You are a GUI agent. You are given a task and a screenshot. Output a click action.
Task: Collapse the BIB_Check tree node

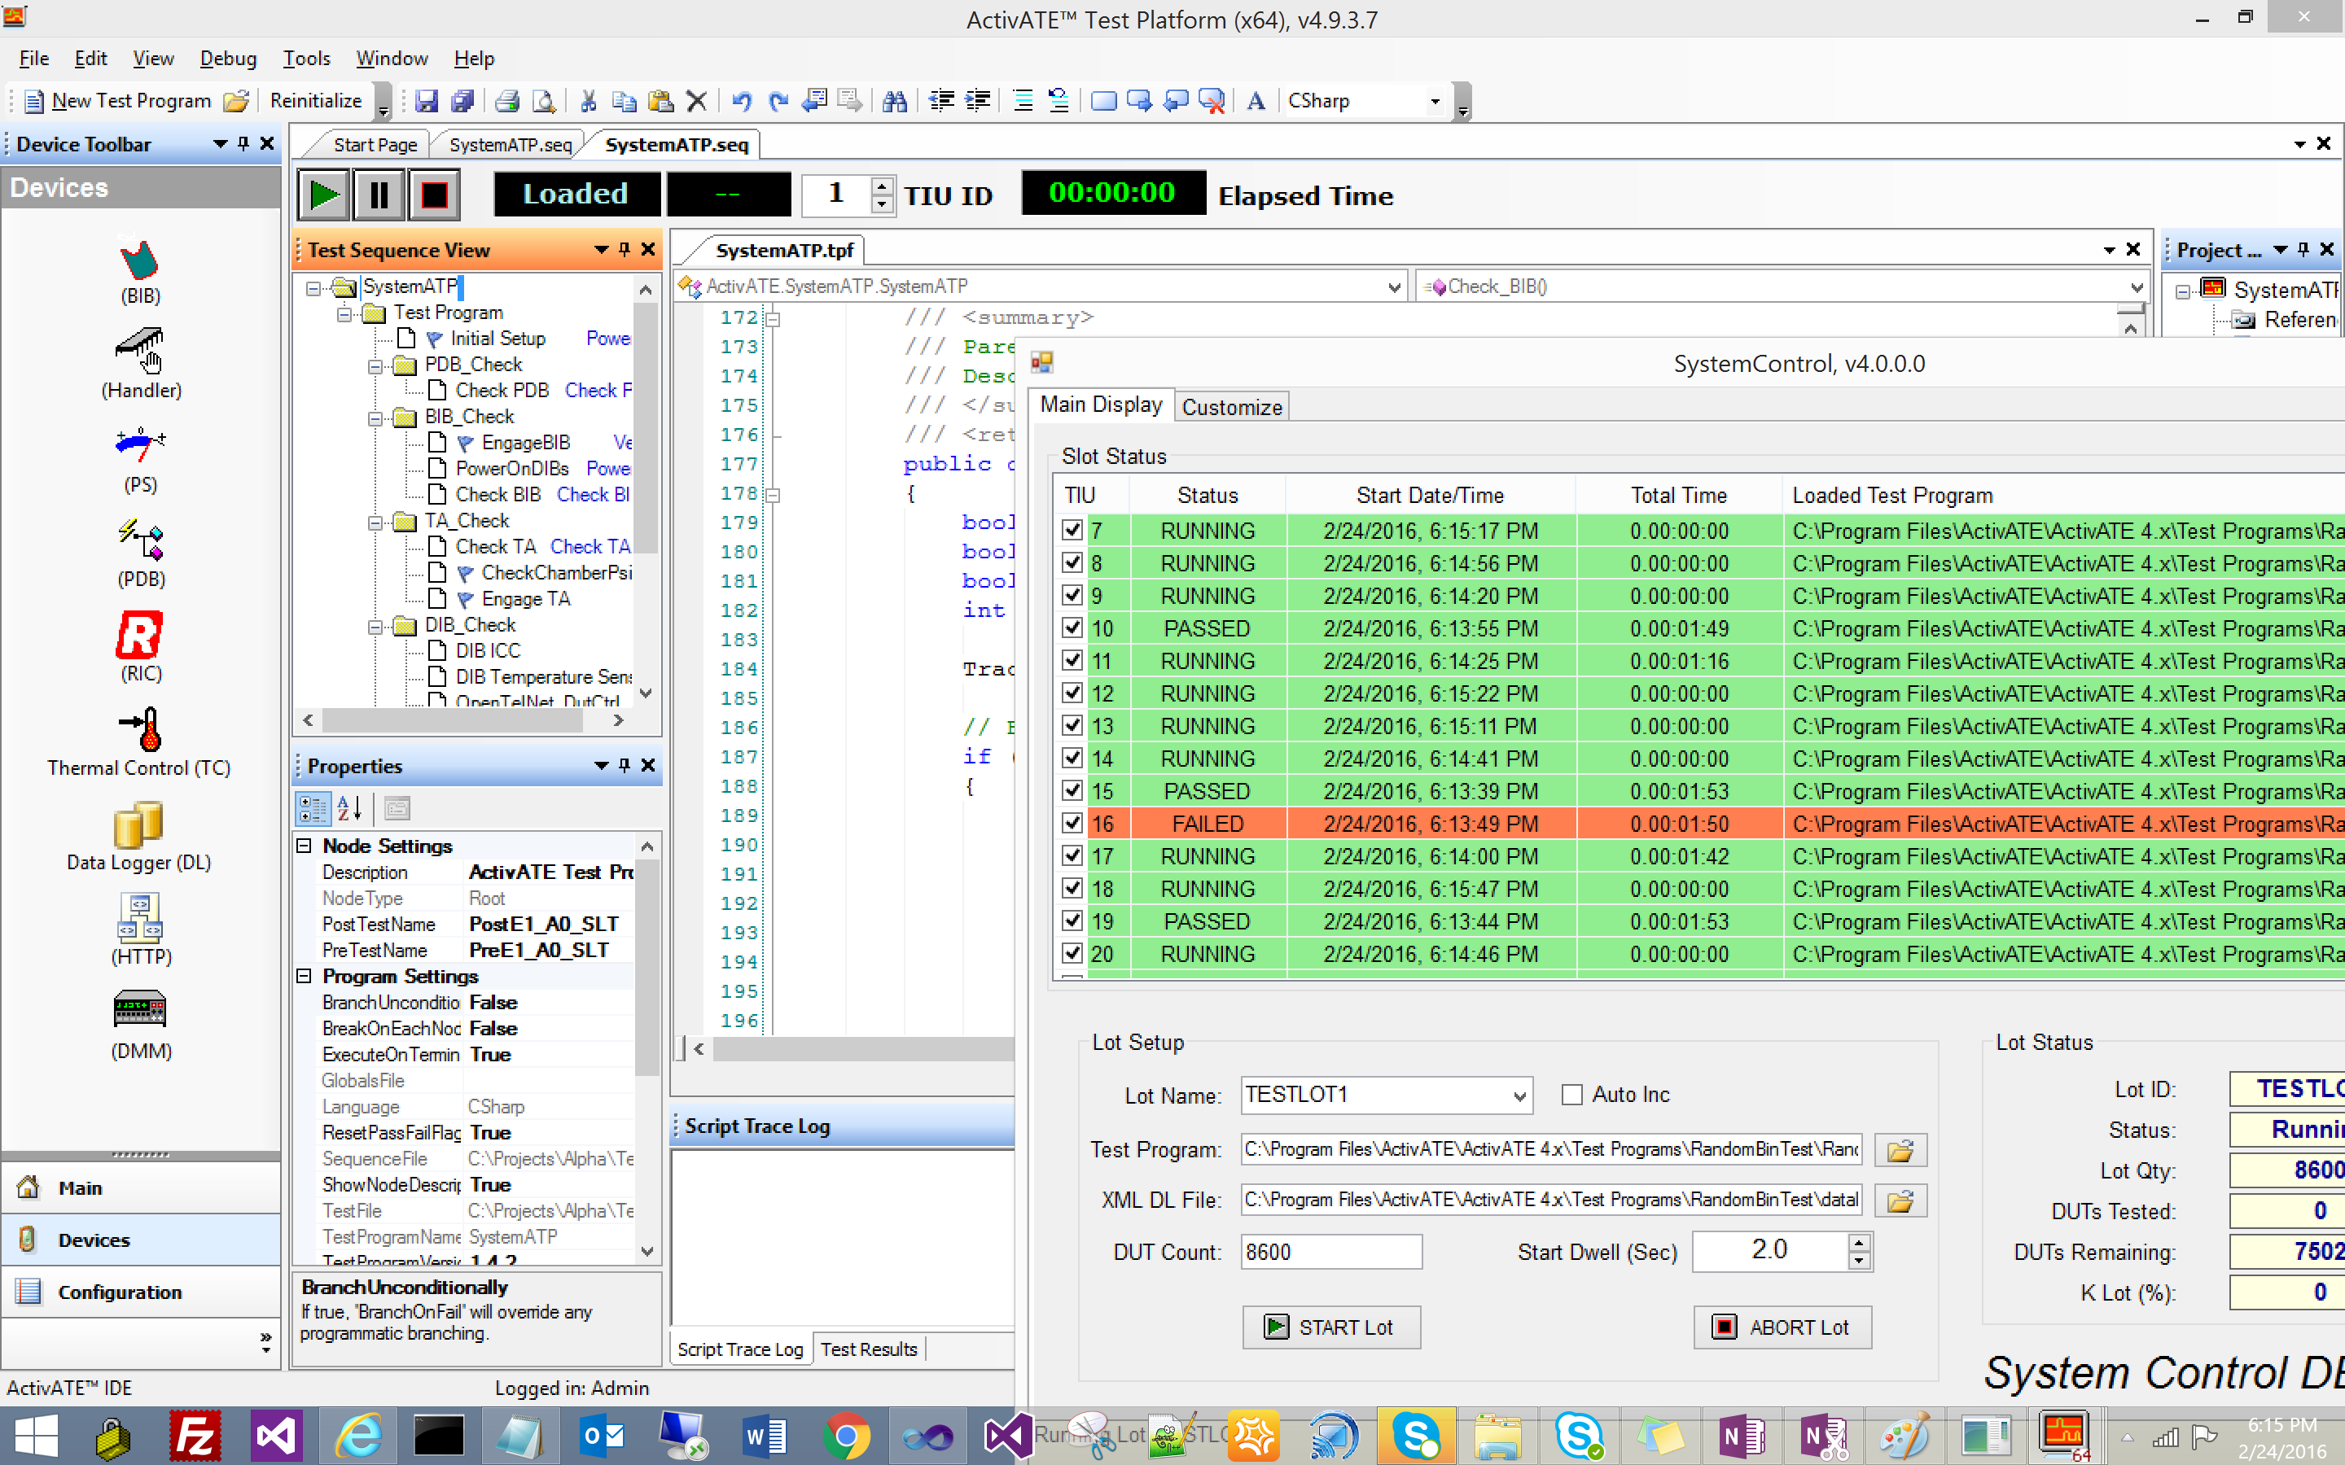tap(377, 416)
